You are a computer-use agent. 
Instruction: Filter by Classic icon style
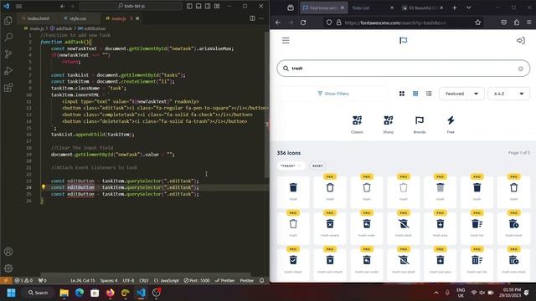tap(357, 125)
